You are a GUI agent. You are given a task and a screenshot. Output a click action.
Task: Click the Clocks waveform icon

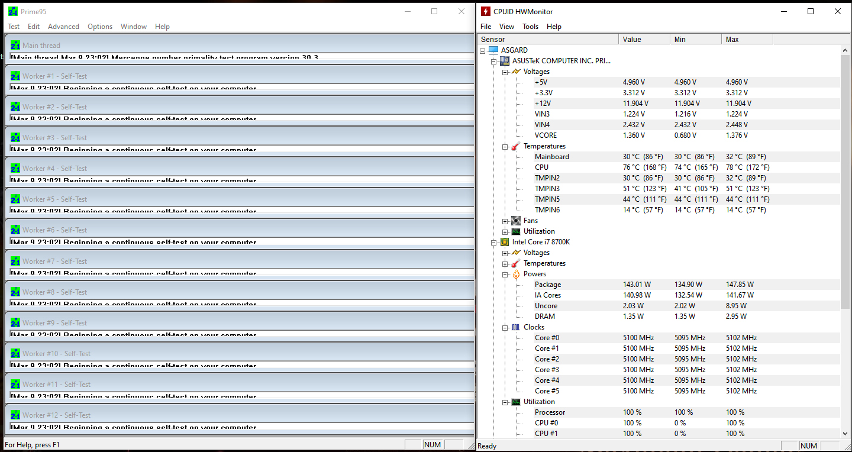click(x=516, y=327)
